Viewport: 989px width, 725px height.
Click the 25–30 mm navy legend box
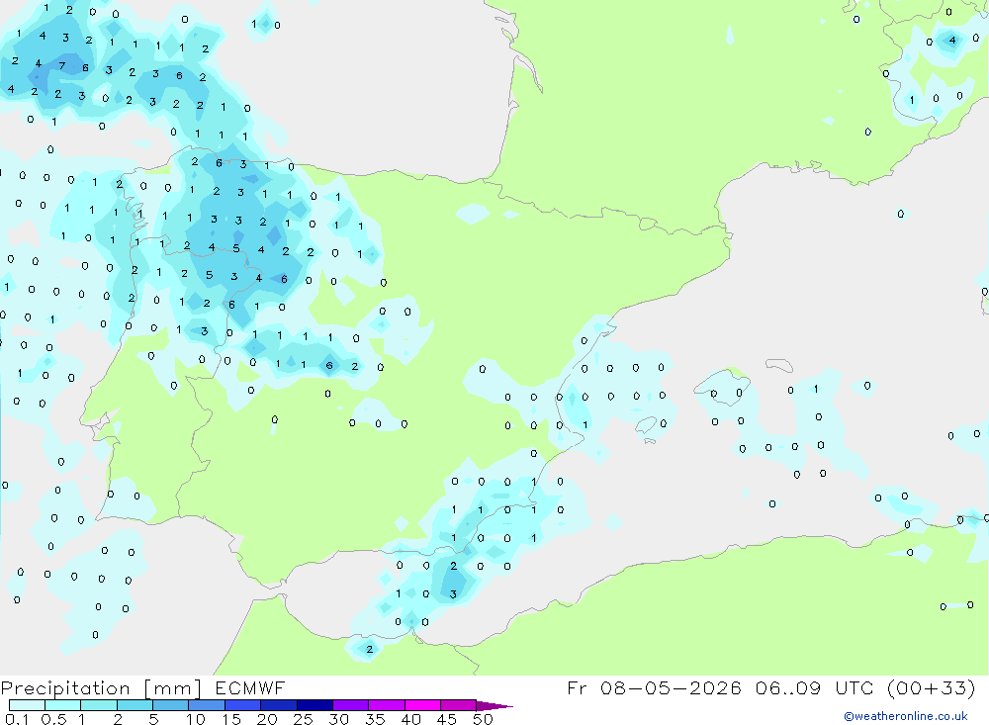[315, 705]
